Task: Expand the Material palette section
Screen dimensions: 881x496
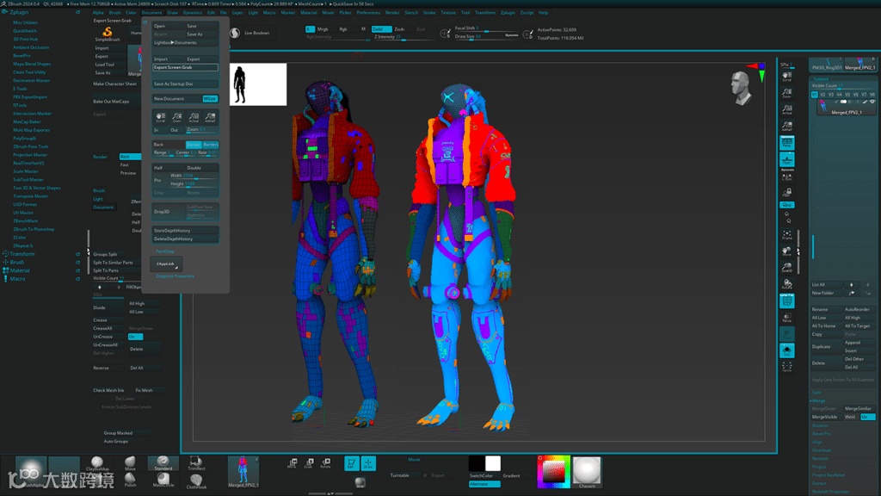Action: click(x=19, y=270)
